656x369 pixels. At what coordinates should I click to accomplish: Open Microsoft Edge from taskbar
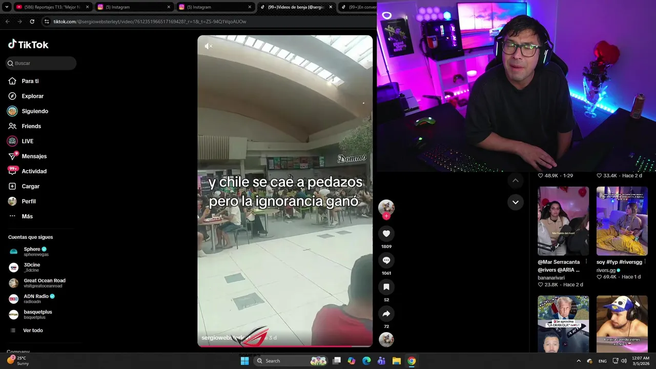[x=366, y=361]
